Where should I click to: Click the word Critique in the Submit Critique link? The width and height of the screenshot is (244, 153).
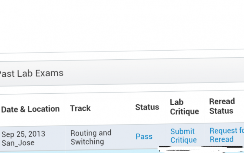tap(184, 140)
